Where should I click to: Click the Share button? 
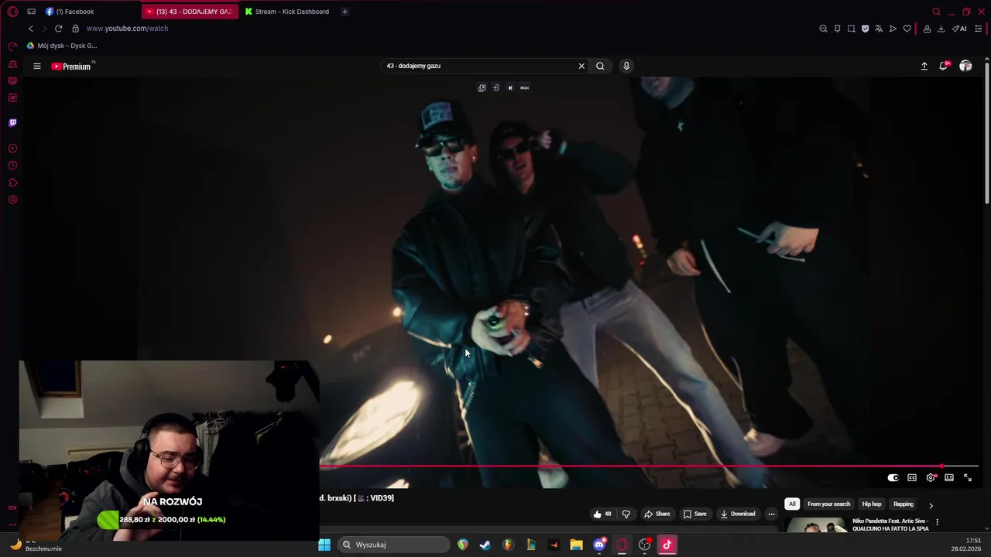pyautogui.click(x=657, y=514)
